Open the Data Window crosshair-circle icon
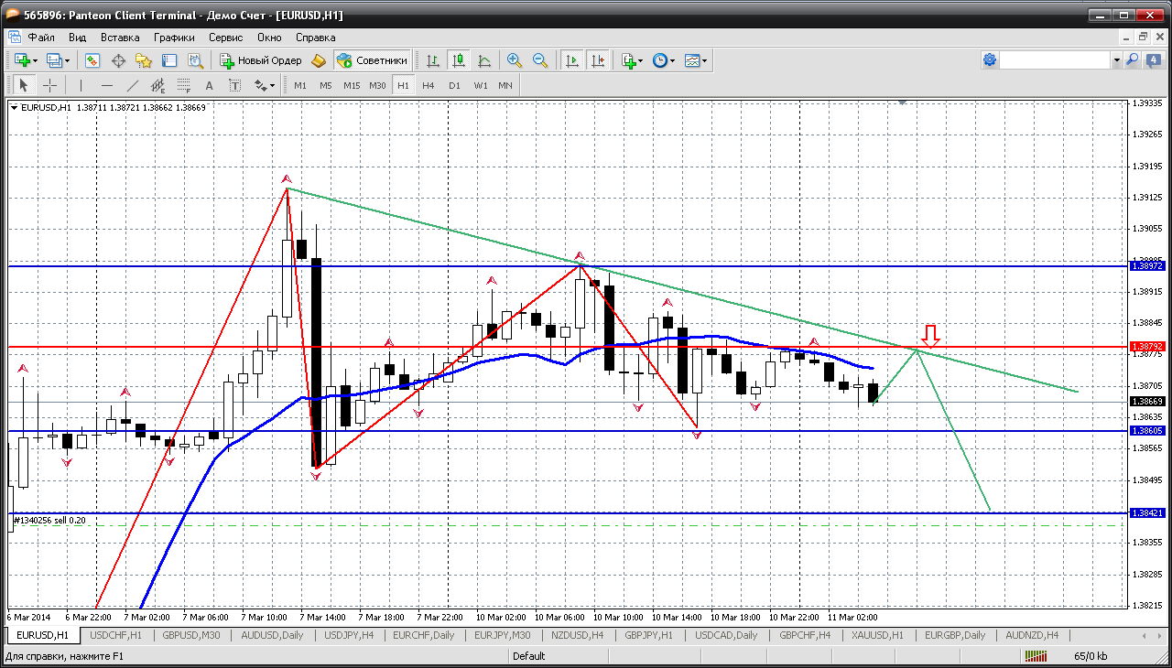The height and width of the screenshot is (668, 1172). pyautogui.click(x=118, y=60)
